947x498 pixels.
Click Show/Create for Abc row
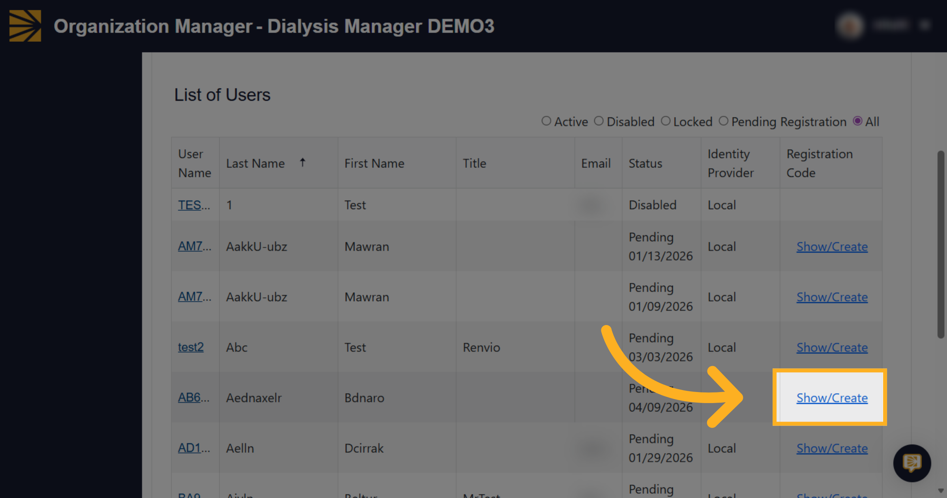(x=832, y=347)
